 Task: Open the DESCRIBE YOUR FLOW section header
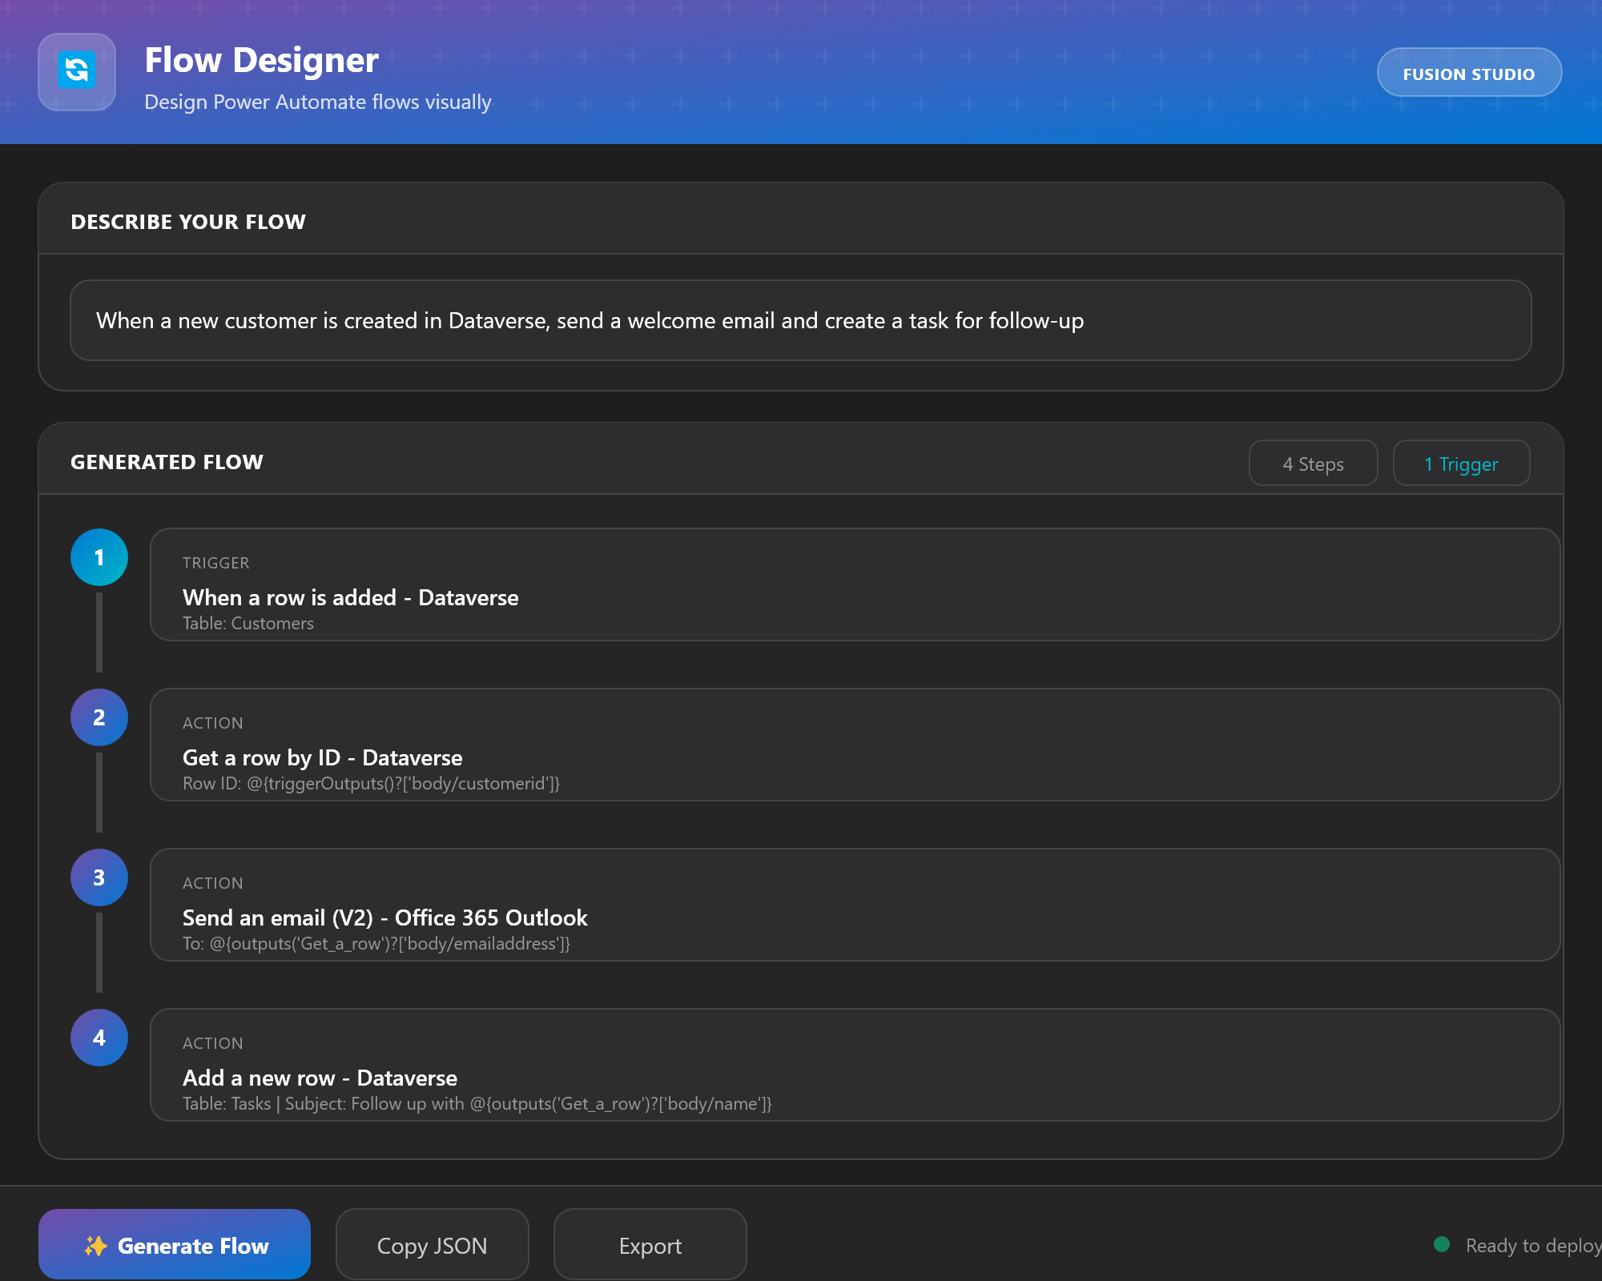tap(189, 221)
